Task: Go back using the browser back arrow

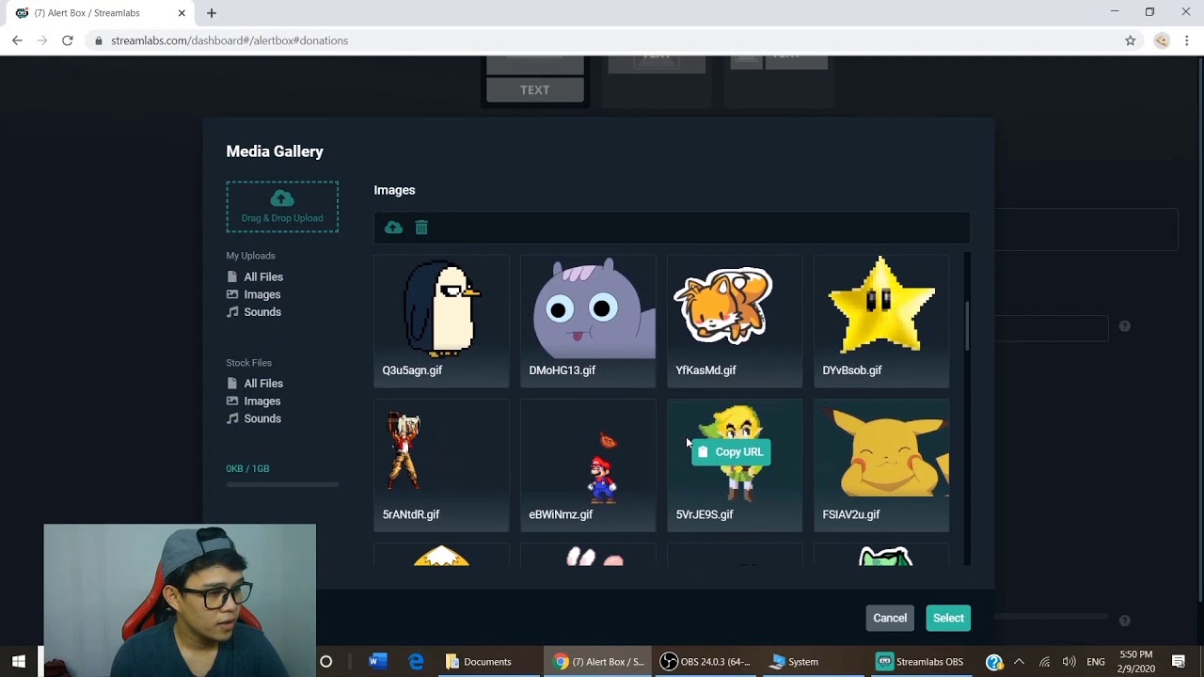Action: point(17,40)
